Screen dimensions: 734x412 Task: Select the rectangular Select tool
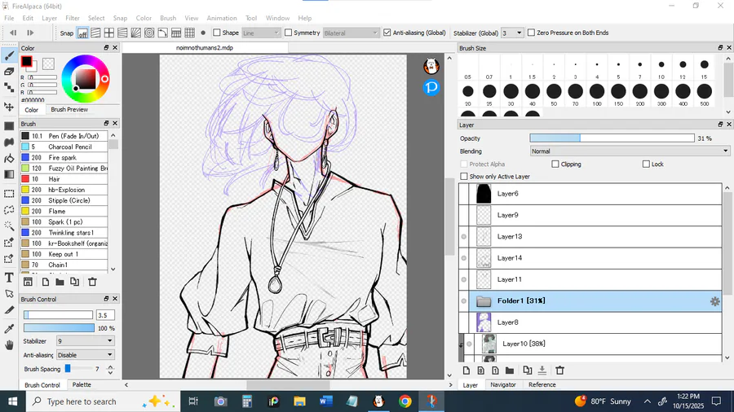(x=9, y=194)
